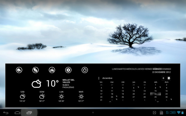This screenshot has height=116, width=186.
Task: Open Sunday (DOM) forecast entry
Action: (x=42, y=97)
